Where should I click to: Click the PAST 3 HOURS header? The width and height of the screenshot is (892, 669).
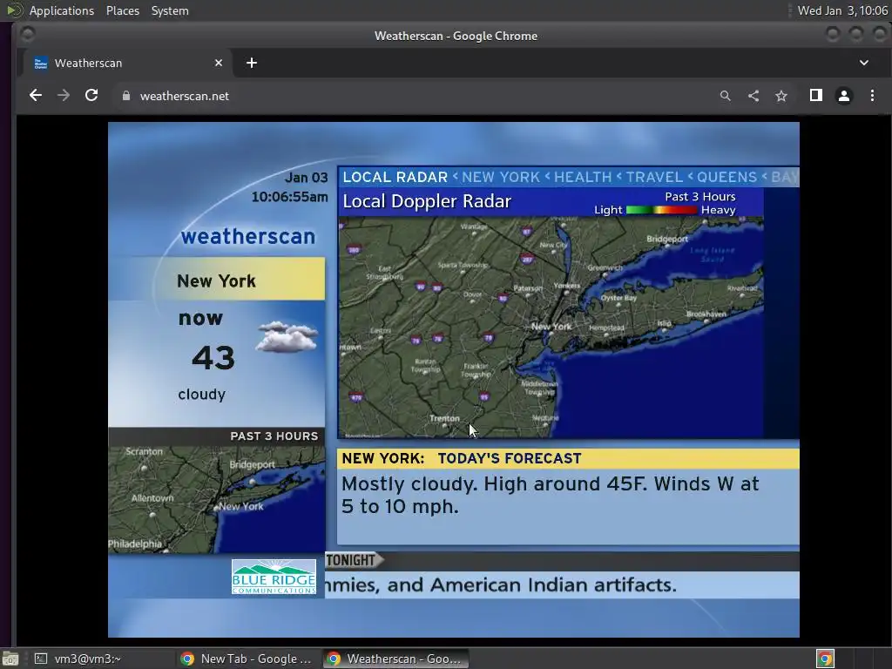274,436
